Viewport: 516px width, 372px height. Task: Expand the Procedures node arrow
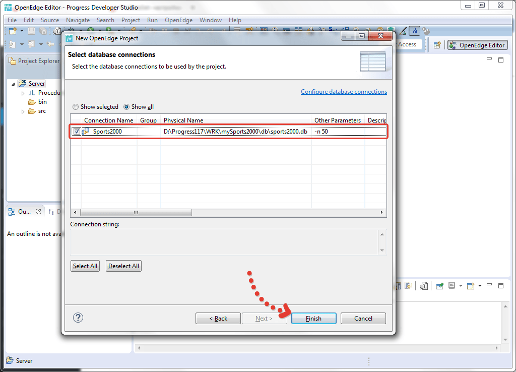click(23, 93)
